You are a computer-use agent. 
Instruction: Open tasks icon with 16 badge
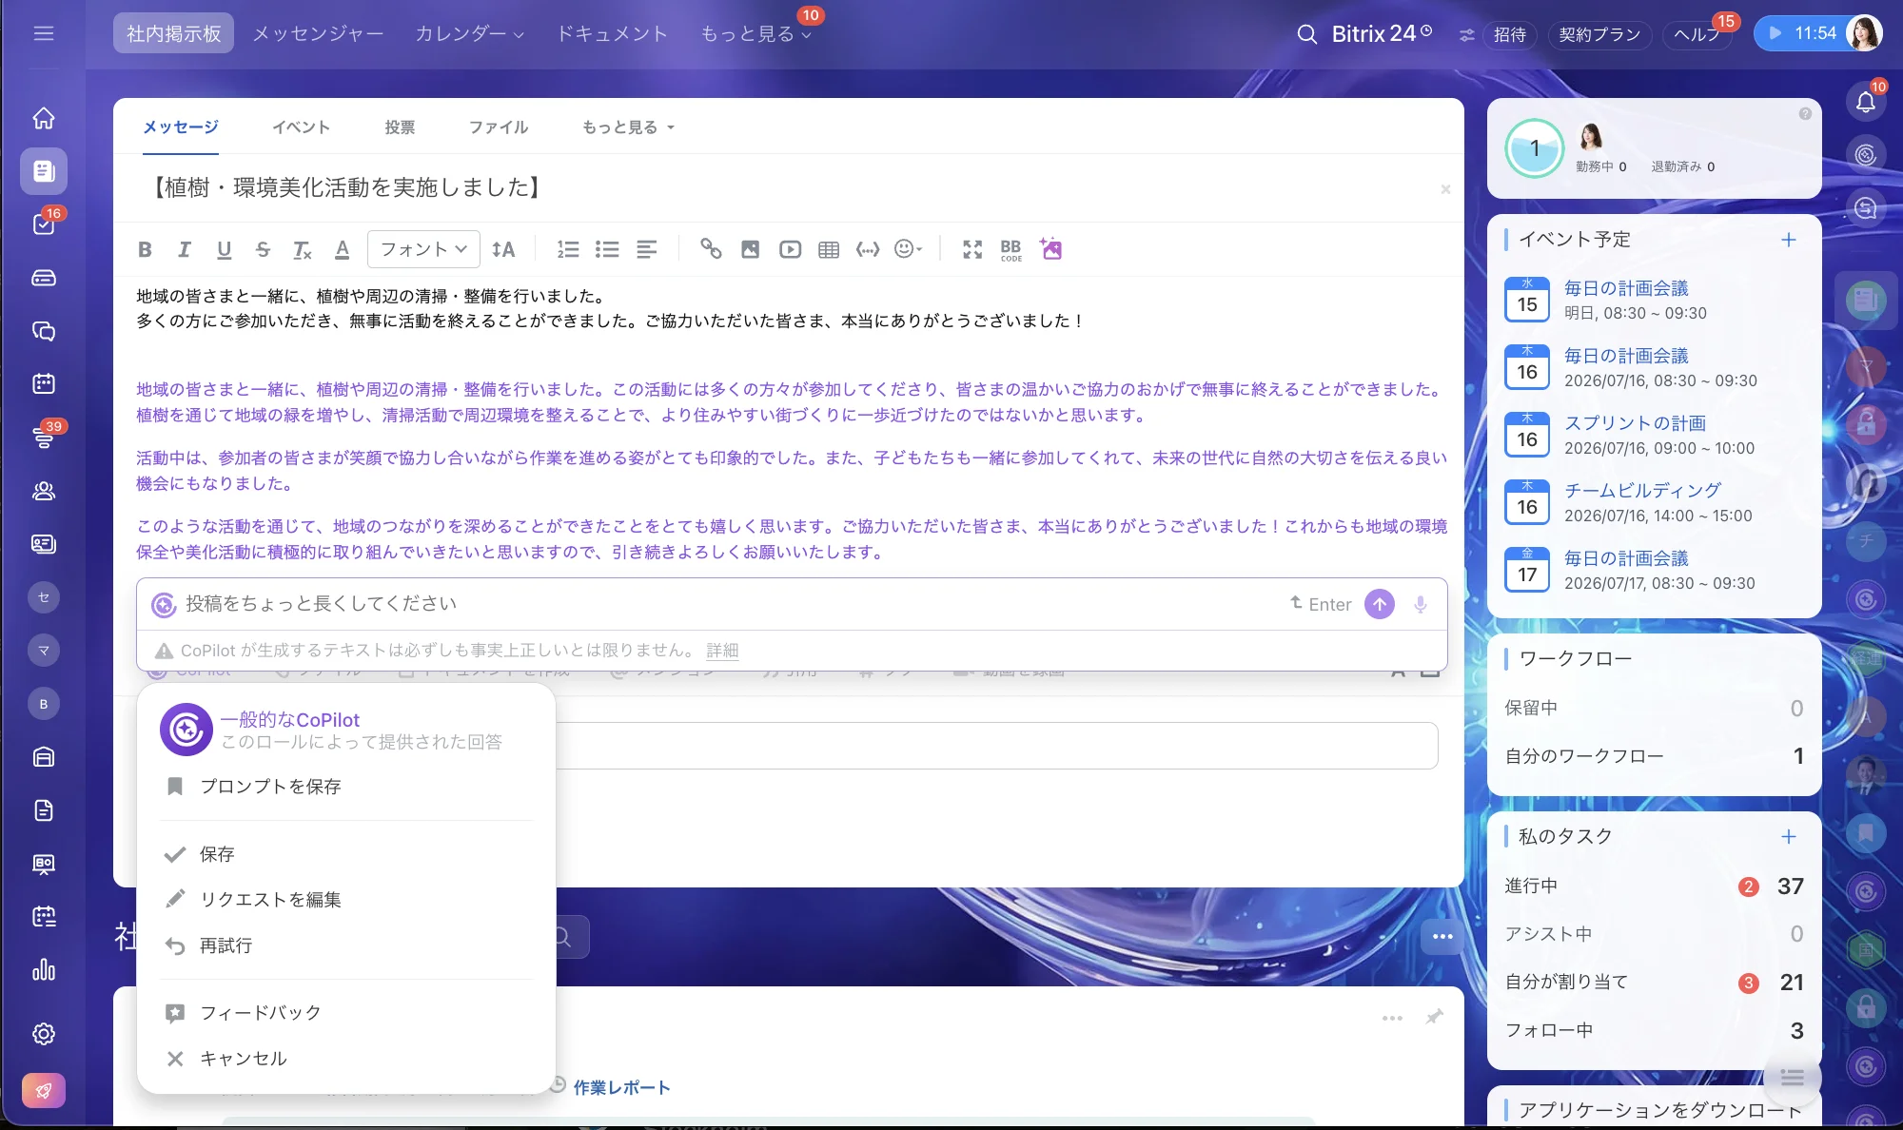44,224
